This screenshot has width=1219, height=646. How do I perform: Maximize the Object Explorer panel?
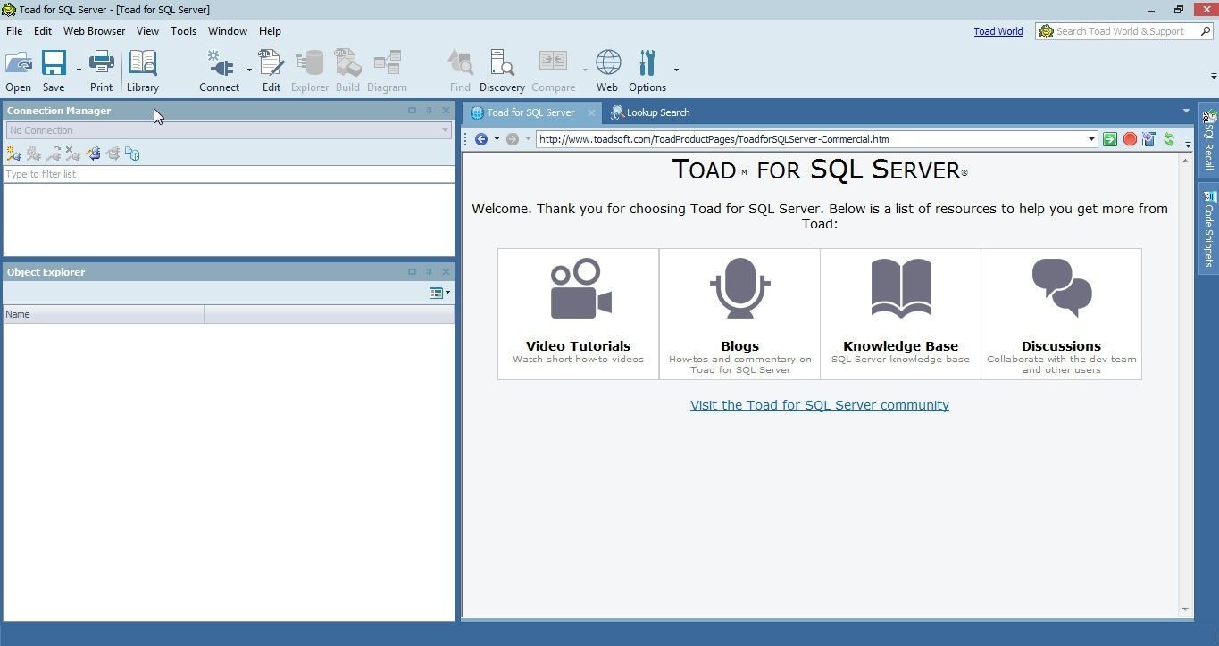[x=412, y=272]
